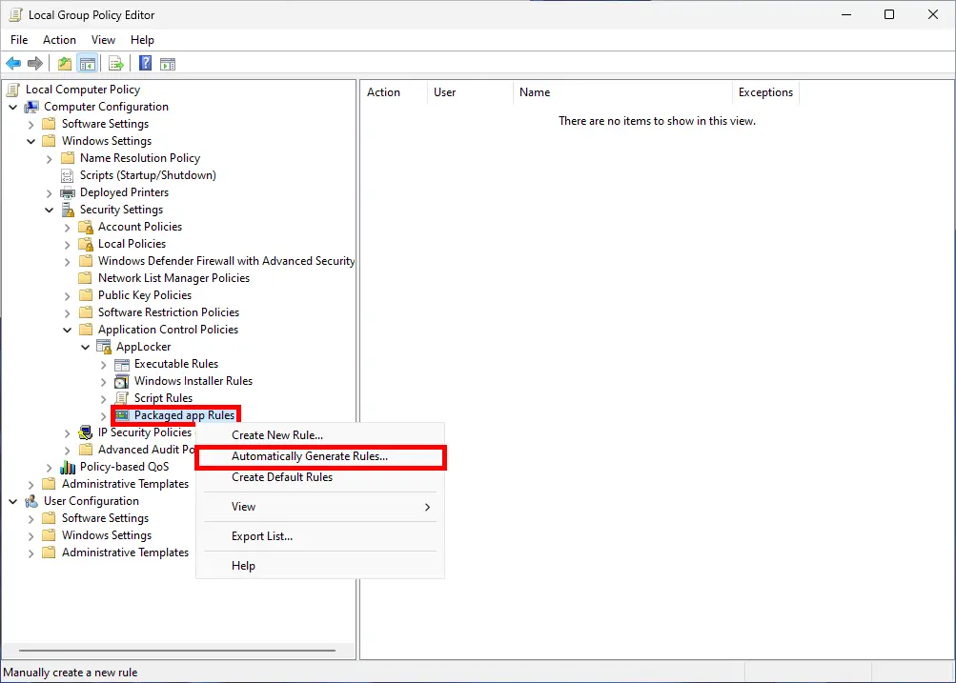This screenshot has height=683, width=956.
Task: Open Help using the question mark toolbar icon
Action: pos(144,63)
